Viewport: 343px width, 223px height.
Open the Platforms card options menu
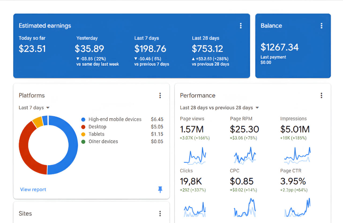(x=160, y=95)
